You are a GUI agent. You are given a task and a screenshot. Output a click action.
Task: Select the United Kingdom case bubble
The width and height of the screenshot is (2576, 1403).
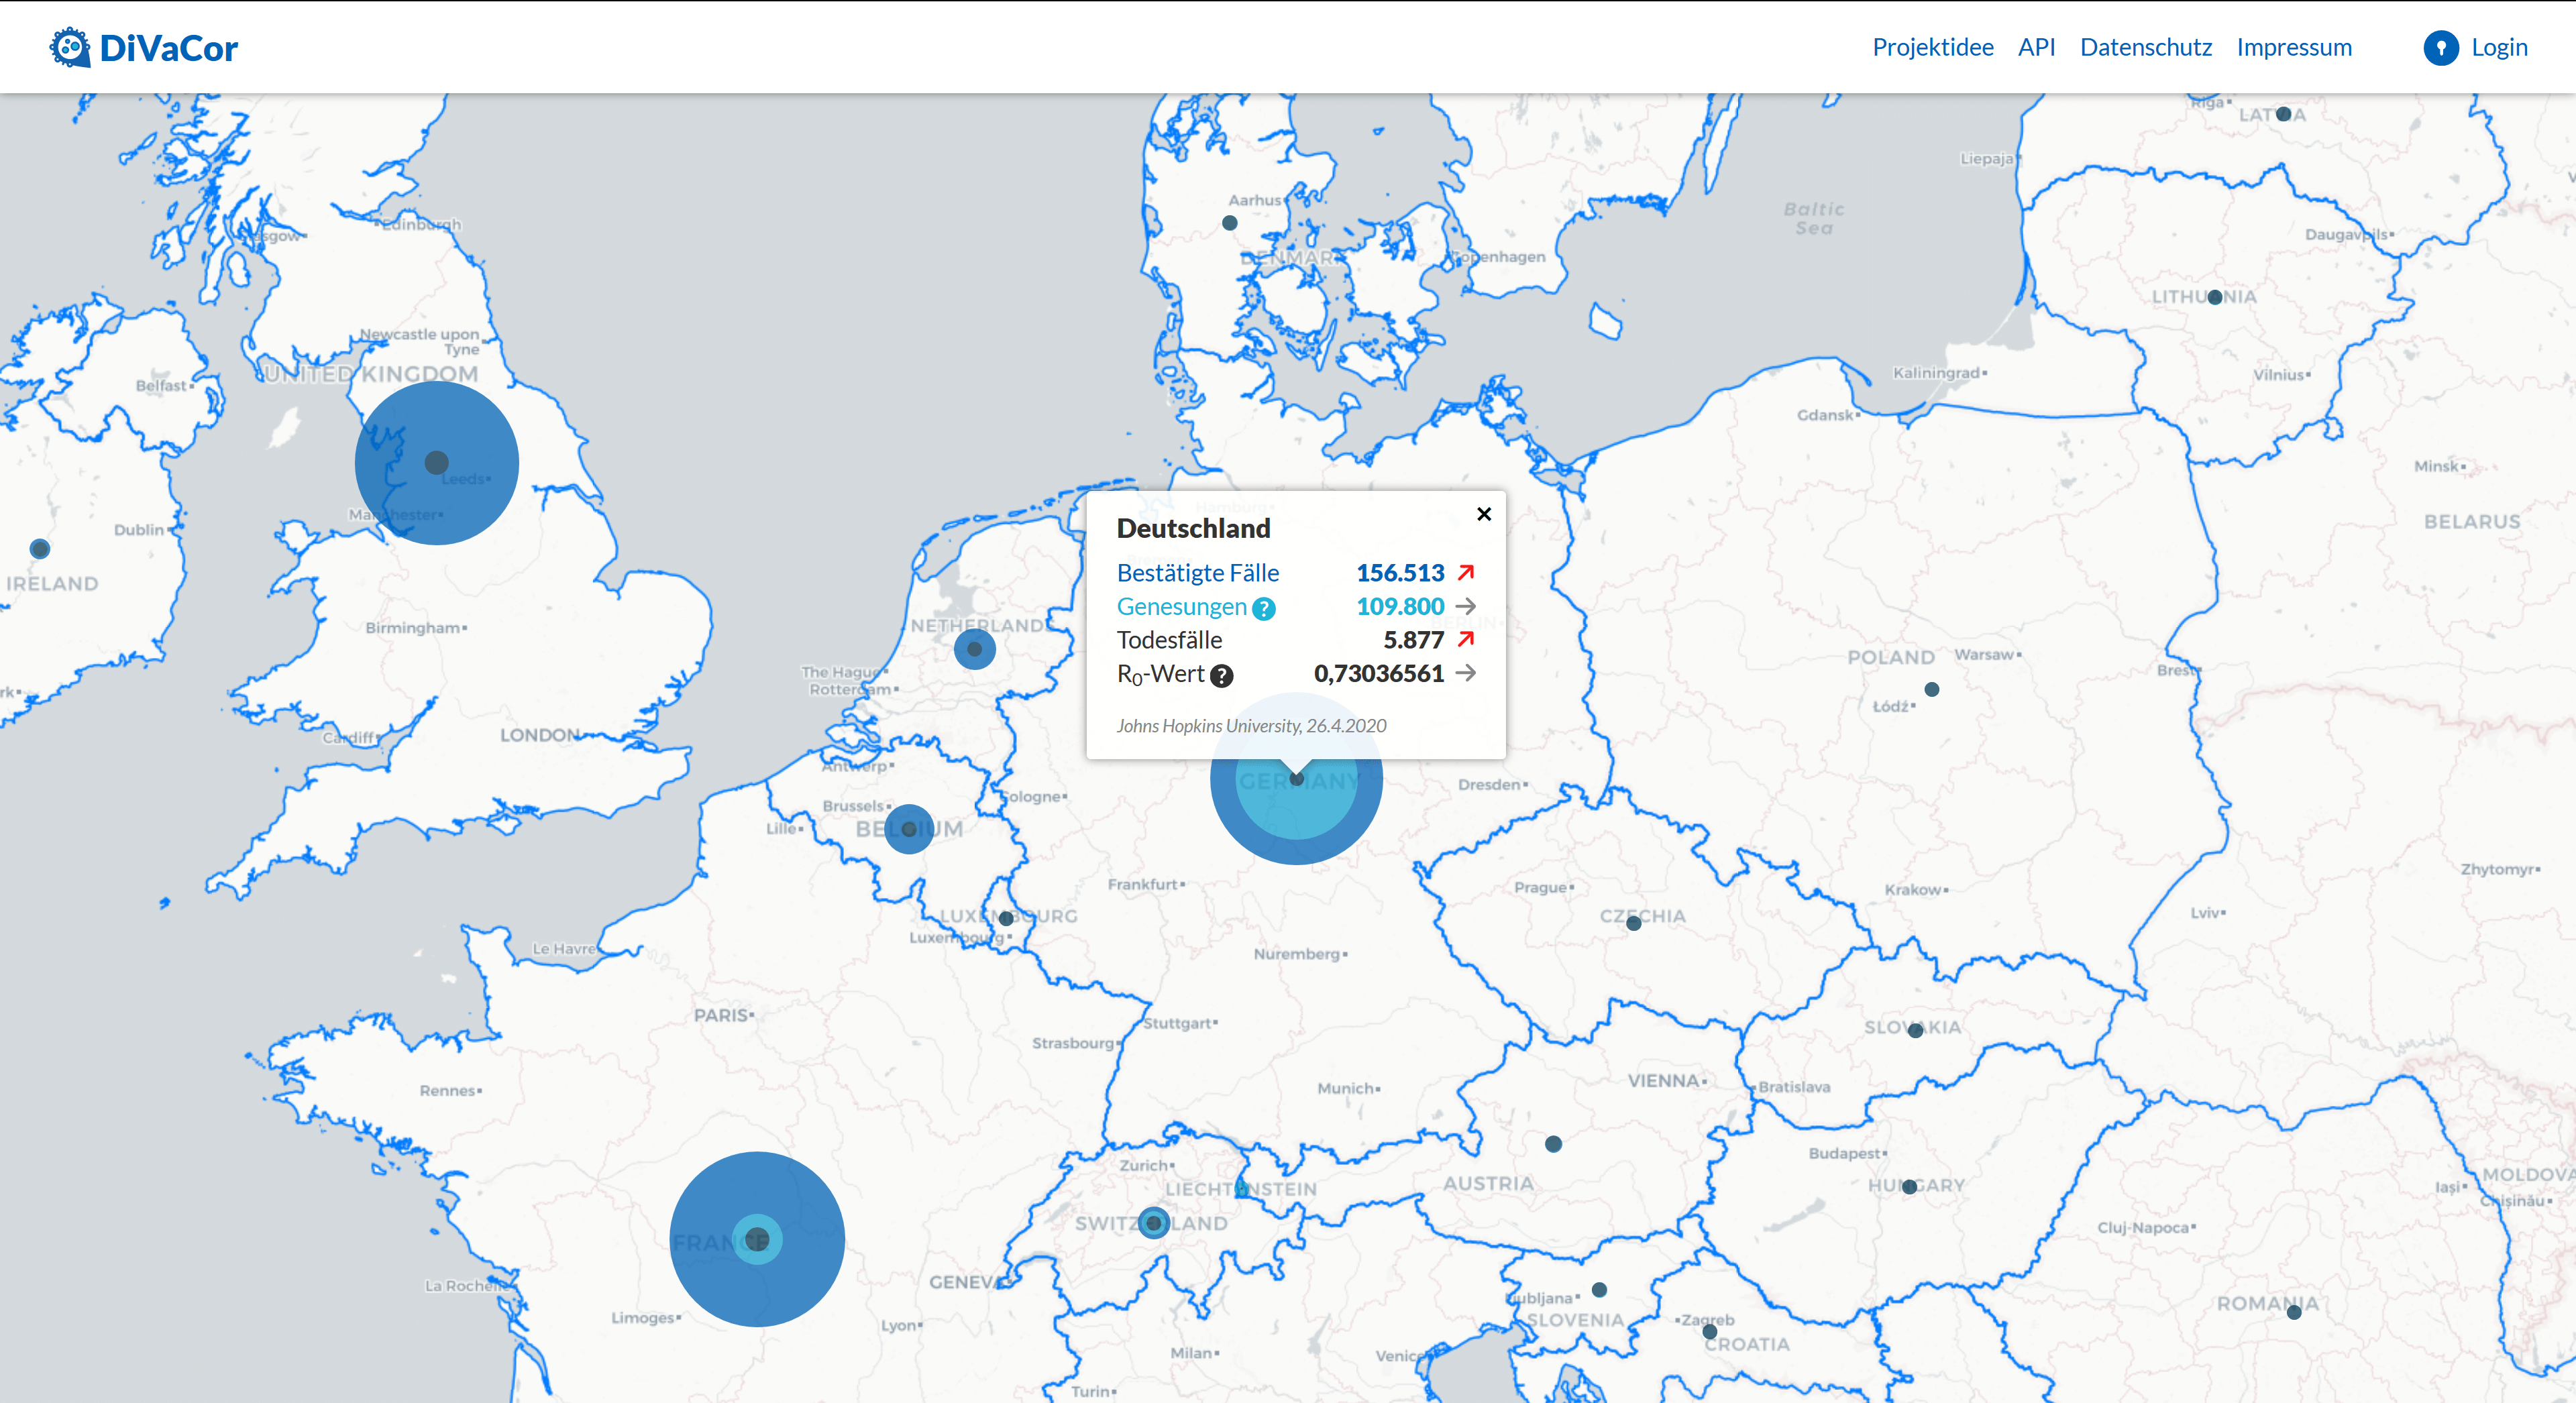pos(437,463)
